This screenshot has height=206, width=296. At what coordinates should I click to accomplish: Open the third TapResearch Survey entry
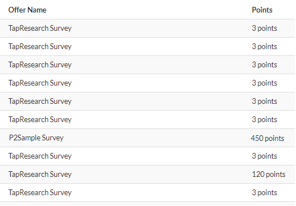tap(40, 64)
